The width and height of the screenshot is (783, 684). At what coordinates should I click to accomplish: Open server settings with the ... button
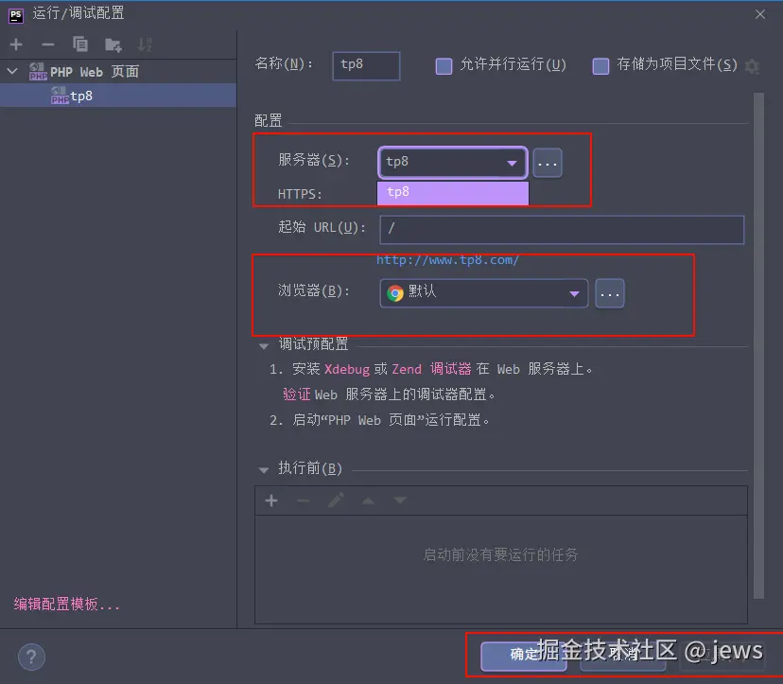pyautogui.click(x=548, y=163)
